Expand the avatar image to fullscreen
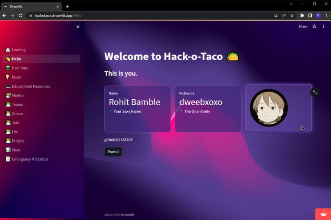Screen dimensions: 331x220 [315, 93]
